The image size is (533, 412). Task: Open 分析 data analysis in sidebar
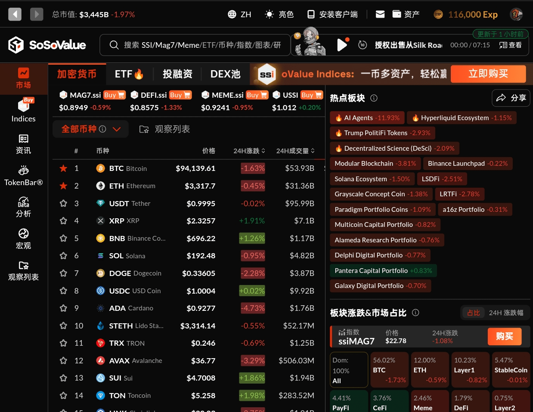(x=24, y=208)
